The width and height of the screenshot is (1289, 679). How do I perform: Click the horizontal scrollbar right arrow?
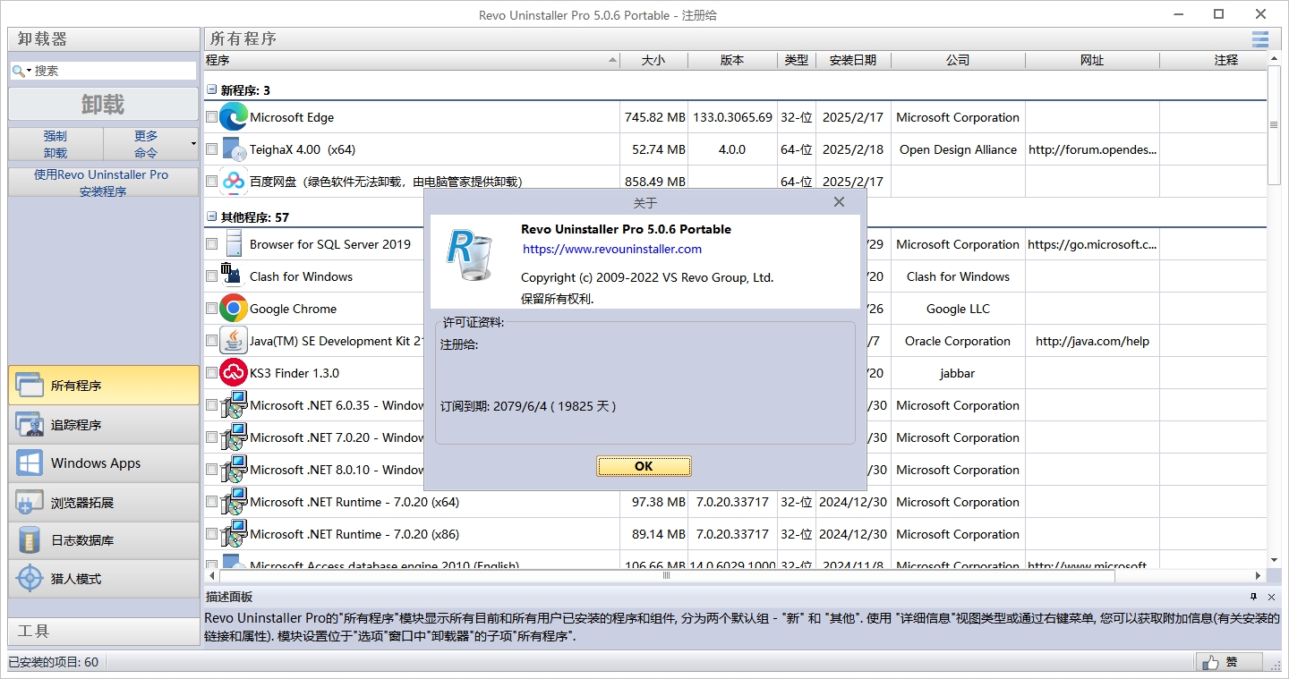1259,576
